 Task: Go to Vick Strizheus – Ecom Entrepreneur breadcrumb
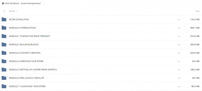click(x=23, y=3)
